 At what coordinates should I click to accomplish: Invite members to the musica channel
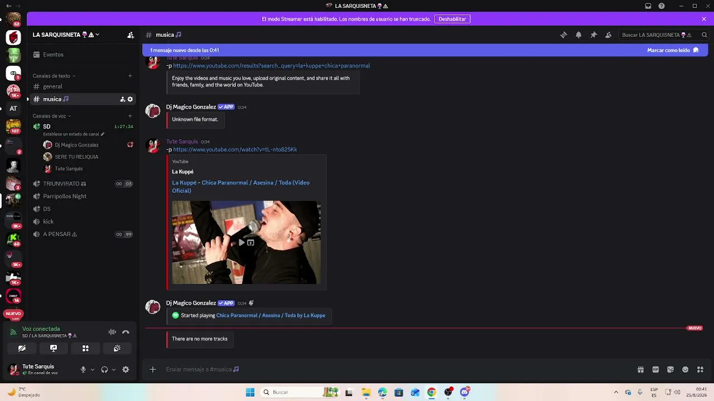[123, 99]
